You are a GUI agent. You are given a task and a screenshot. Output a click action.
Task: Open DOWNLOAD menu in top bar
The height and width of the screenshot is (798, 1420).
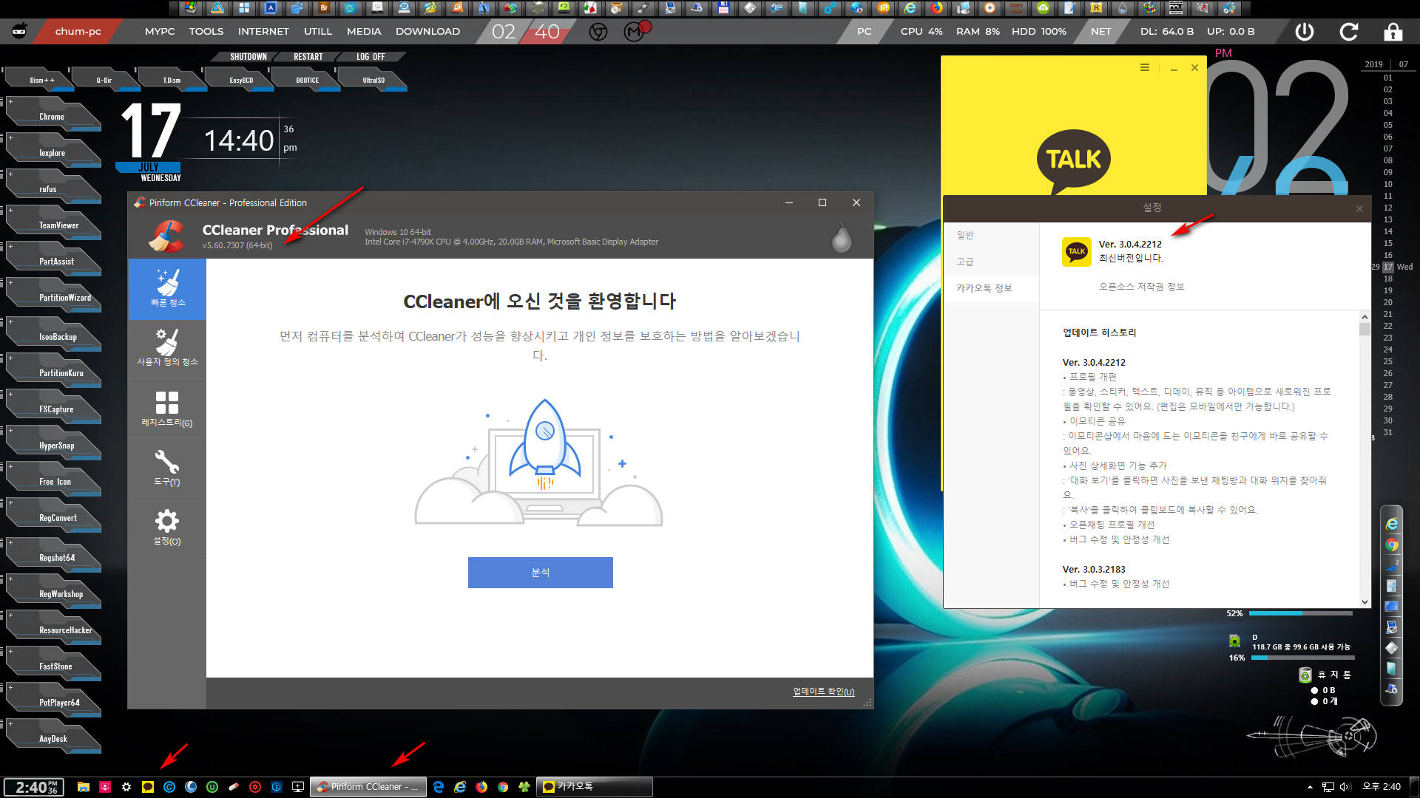[427, 31]
